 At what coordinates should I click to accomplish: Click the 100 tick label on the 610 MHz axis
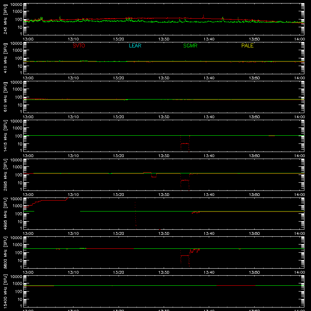[x=19, y=97]
